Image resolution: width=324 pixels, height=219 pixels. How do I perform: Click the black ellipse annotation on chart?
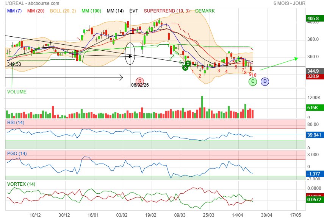click(x=130, y=53)
